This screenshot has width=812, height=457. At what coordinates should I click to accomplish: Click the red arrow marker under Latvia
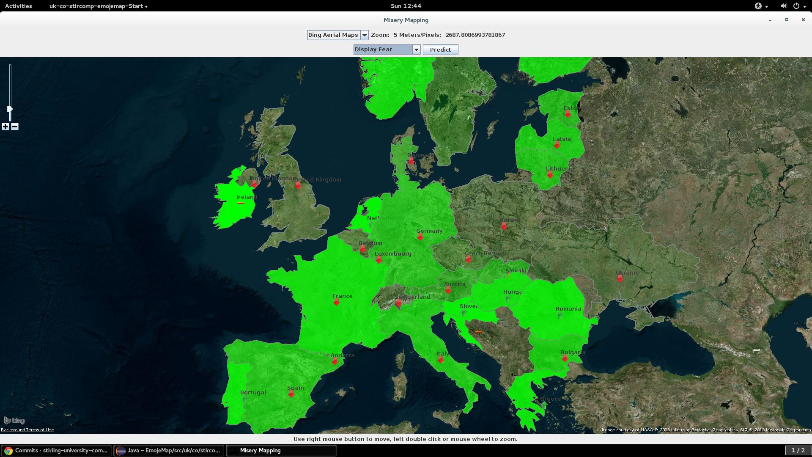[x=557, y=145]
